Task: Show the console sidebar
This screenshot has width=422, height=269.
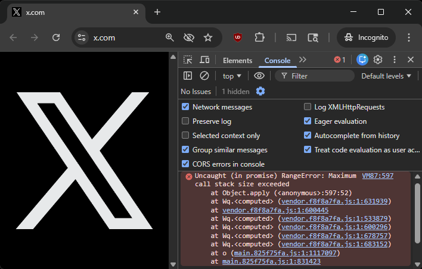Action: [x=188, y=76]
